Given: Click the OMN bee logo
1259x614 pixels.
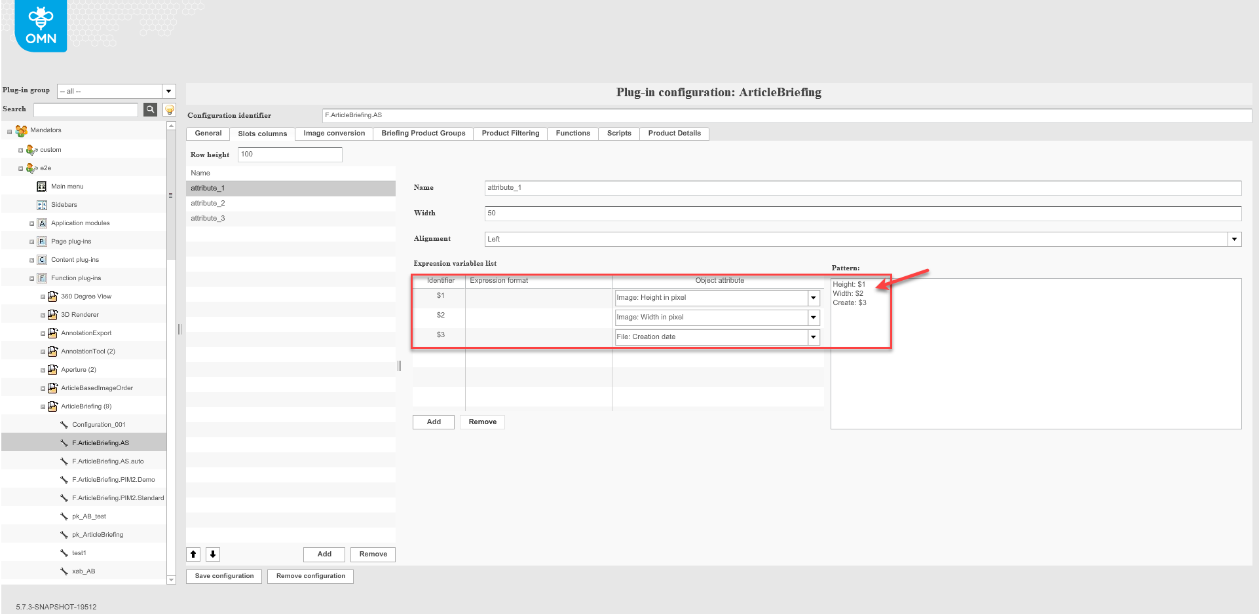Looking at the screenshot, I should (x=41, y=26).
